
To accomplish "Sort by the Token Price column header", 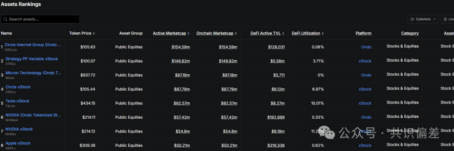I will click(x=82, y=33).
